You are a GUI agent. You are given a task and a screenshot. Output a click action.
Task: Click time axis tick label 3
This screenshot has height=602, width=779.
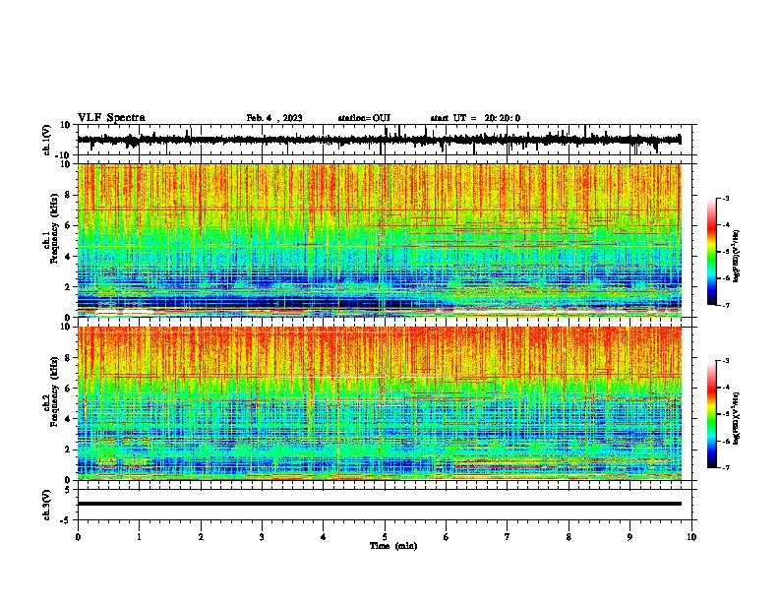point(262,537)
